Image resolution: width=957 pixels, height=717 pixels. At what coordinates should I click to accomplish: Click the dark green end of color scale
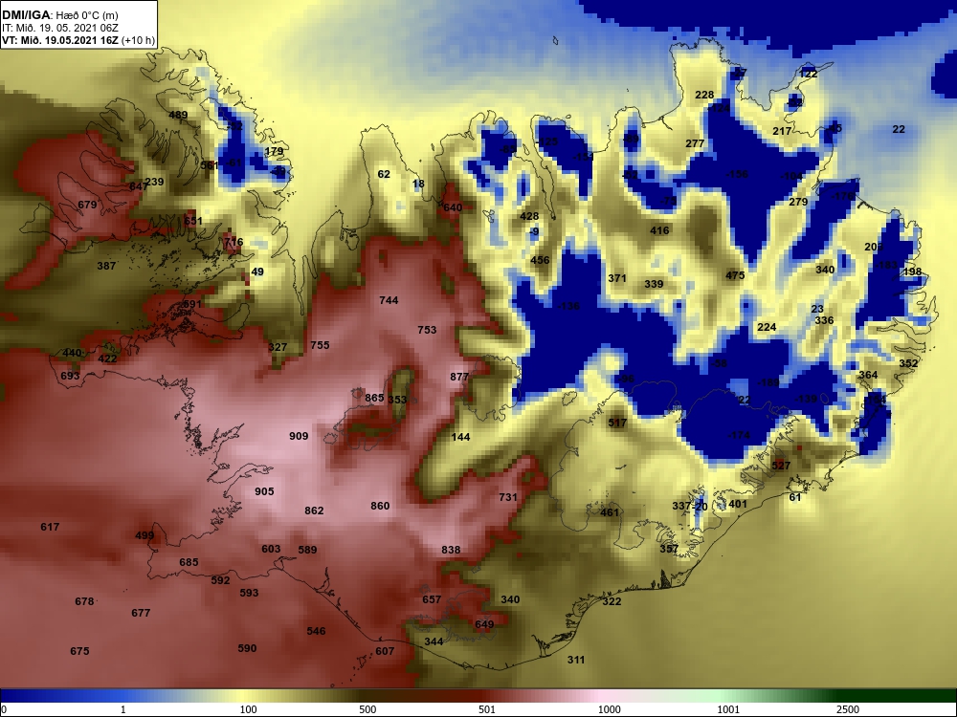click(x=898, y=696)
